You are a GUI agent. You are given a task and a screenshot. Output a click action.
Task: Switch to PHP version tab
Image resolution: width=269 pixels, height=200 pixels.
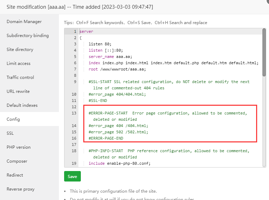point(18,147)
